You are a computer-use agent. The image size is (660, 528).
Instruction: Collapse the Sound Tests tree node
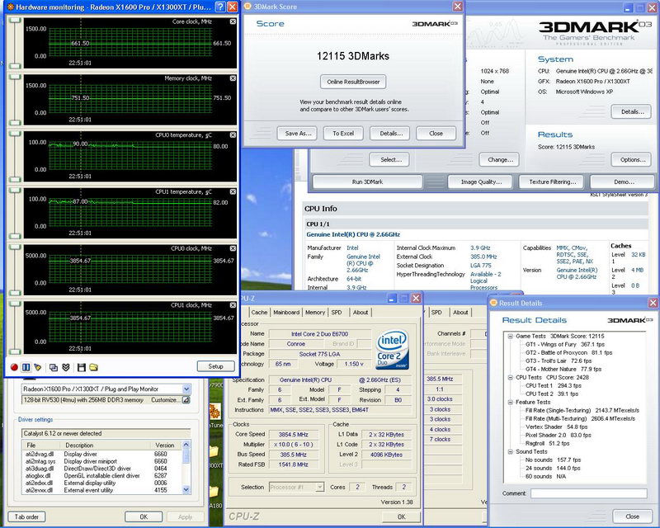click(x=510, y=451)
